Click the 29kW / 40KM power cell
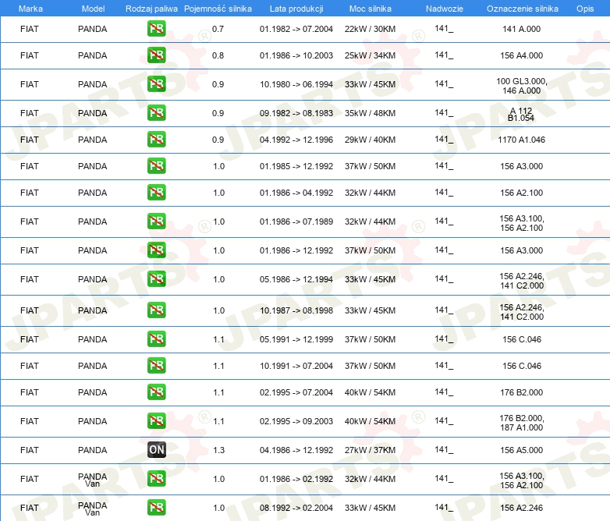 [x=370, y=140]
